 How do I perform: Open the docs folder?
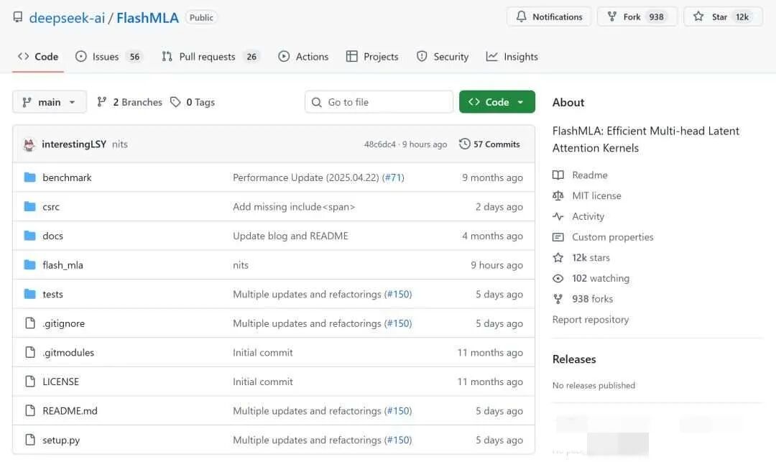52,236
